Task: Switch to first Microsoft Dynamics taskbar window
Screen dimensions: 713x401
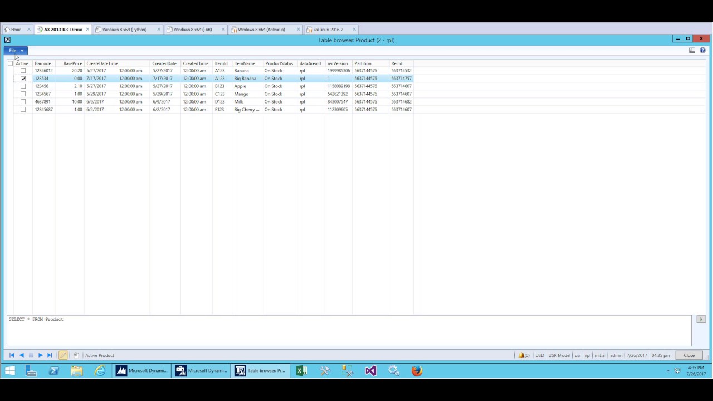Action: [x=141, y=370]
